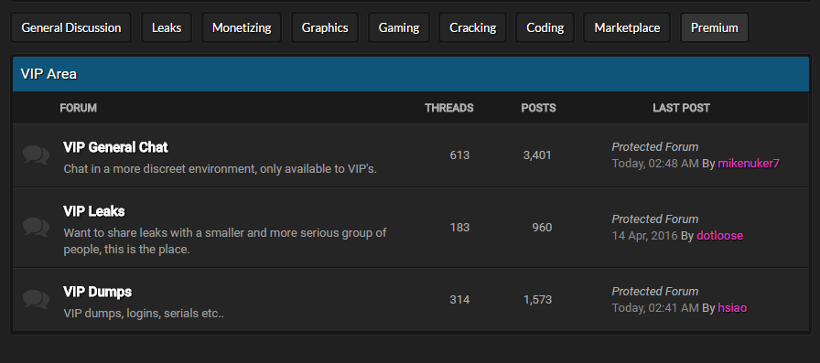820x363 pixels.
Task: Click post count 3,401
Action: (x=537, y=155)
